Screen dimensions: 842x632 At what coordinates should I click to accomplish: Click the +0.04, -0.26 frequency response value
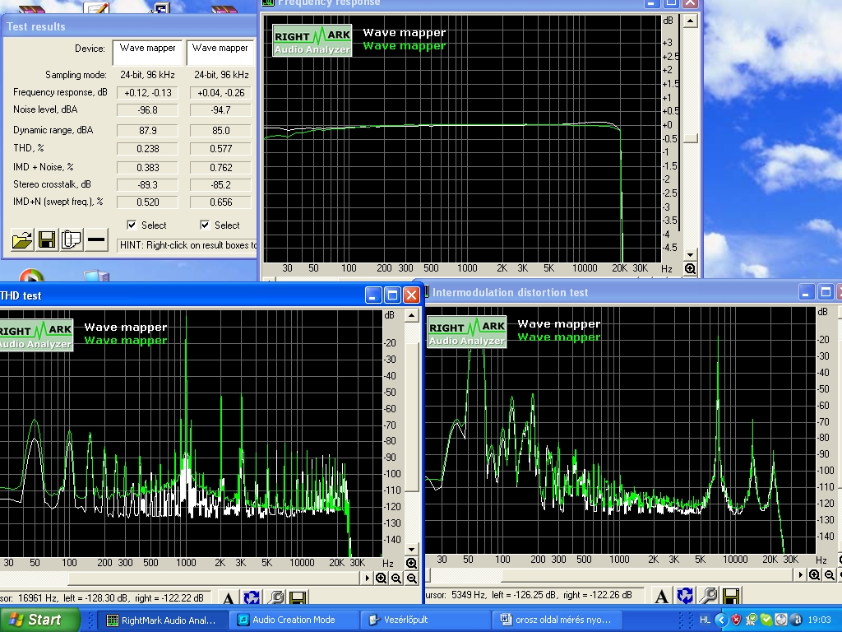pyautogui.click(x=220, y=93)
